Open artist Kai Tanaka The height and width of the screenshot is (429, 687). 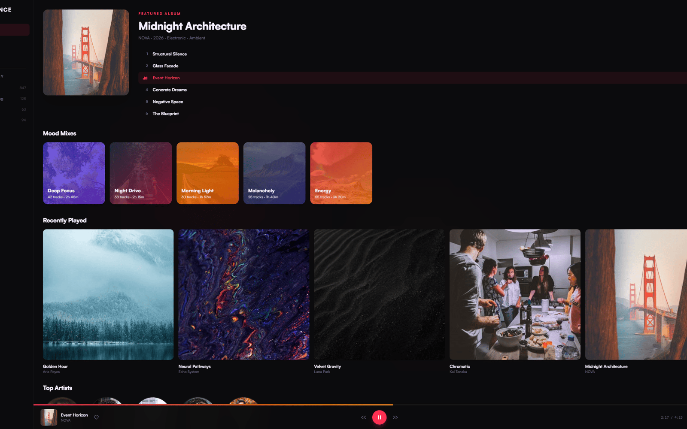pos(458,372)
